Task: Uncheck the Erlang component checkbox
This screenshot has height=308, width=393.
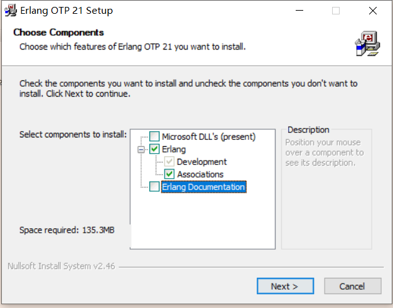Action: tap(154, 149)
